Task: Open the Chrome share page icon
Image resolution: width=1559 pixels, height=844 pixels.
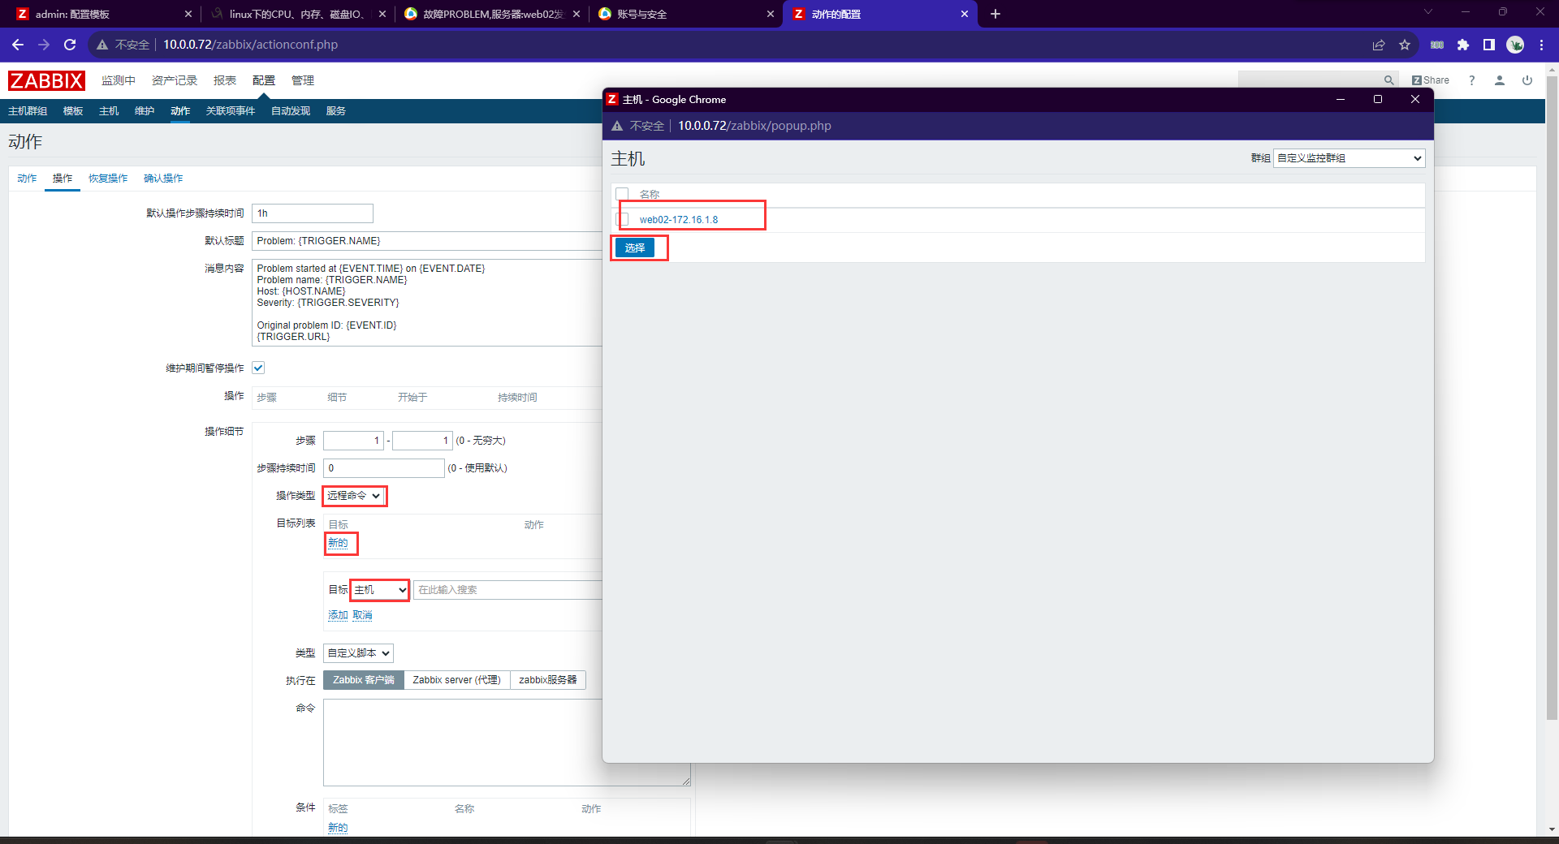Action: tap(1379, 45)
